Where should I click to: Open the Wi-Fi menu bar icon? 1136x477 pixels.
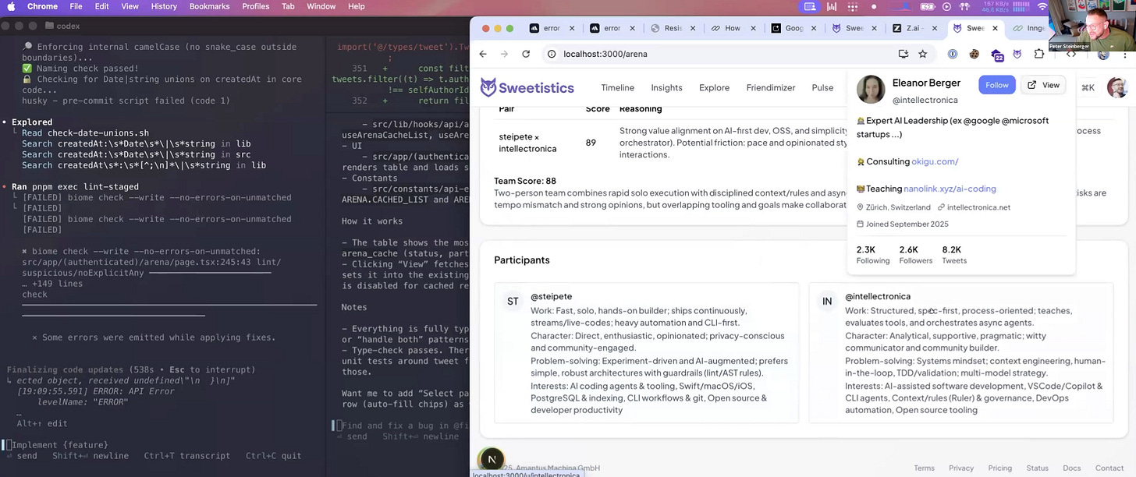[x=1042, y=6]
